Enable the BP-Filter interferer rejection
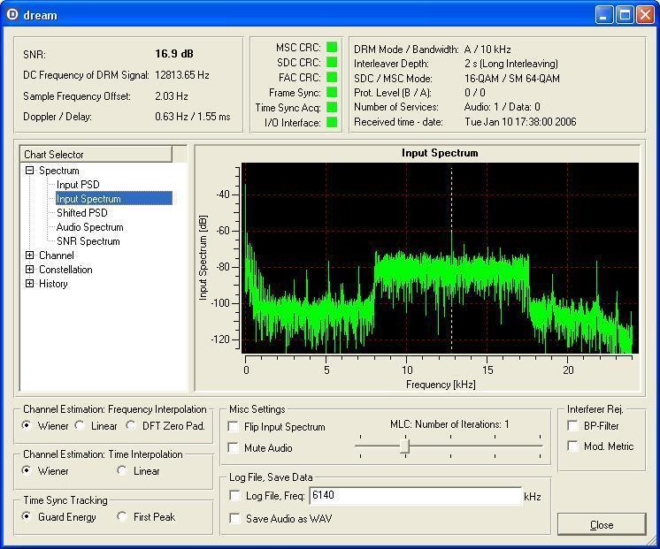The height and width of the screenshot is (549, 660). point(572,426)
